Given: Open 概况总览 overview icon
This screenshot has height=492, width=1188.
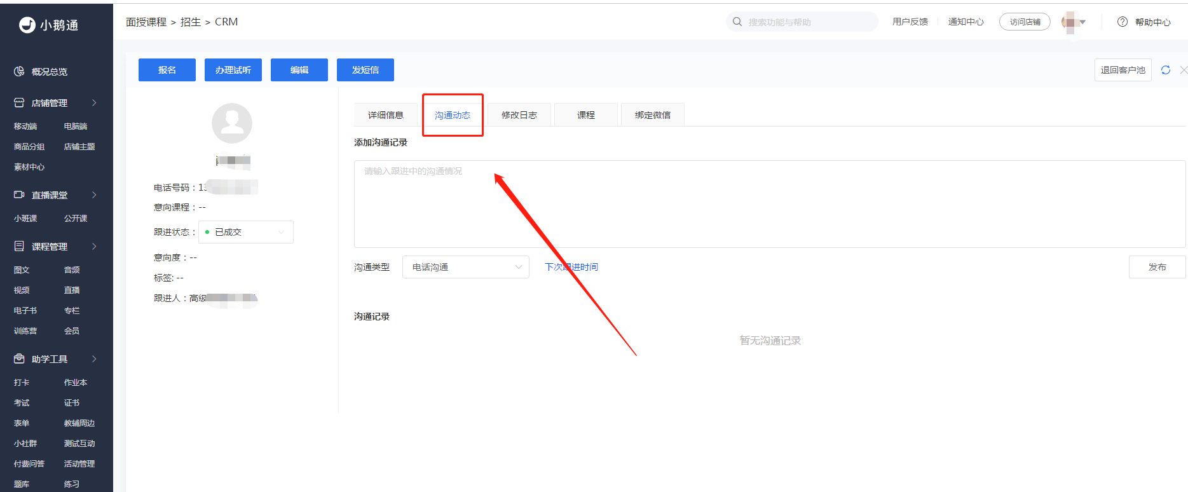Looking at the screenshot, I should pyautogui.click(x=19, y=71).
